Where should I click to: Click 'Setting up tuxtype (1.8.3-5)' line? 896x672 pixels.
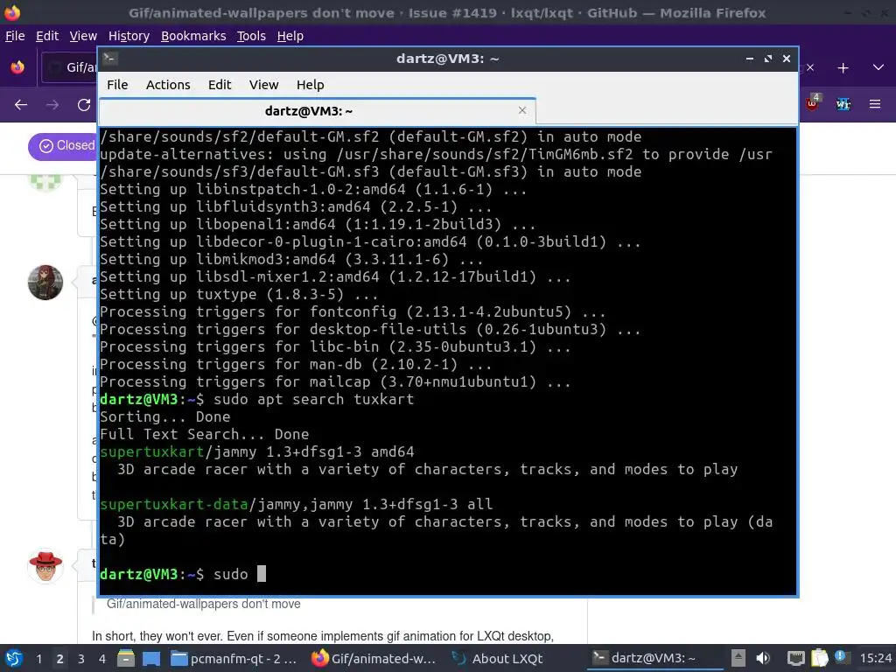[238, 294]
